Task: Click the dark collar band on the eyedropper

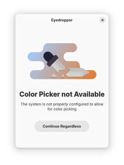Action: tap(52, 61)
